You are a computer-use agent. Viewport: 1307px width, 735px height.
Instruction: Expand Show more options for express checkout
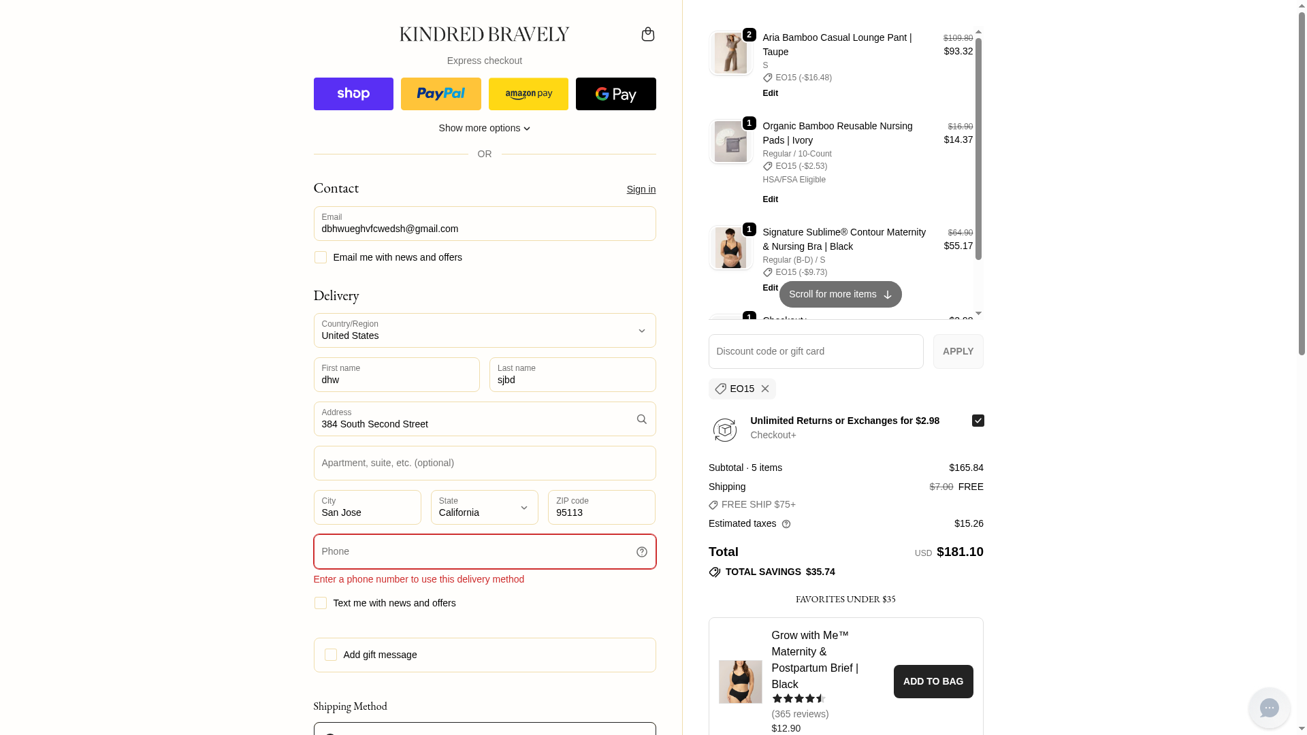pyautogui.click(x=484, y=128)
